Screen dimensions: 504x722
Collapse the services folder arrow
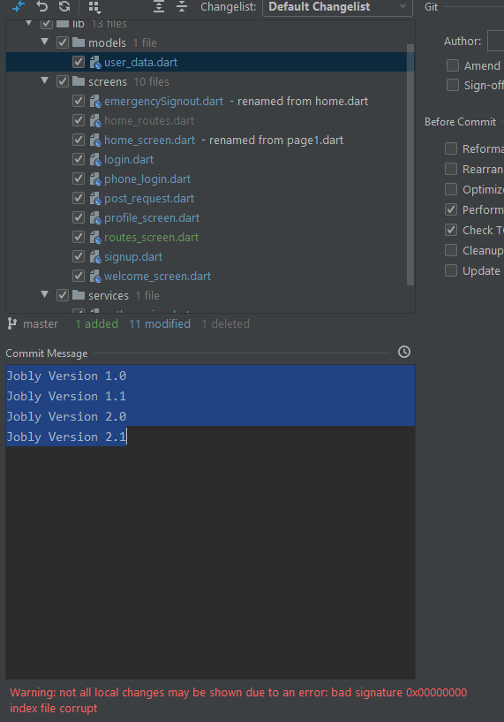pyautogui.click(x=45, y=294)
